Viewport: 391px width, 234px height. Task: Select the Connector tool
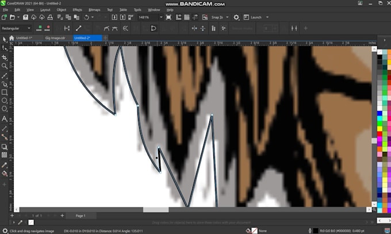point(4,137)
